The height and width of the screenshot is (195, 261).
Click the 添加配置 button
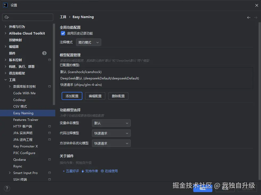(x=72, y=96)
